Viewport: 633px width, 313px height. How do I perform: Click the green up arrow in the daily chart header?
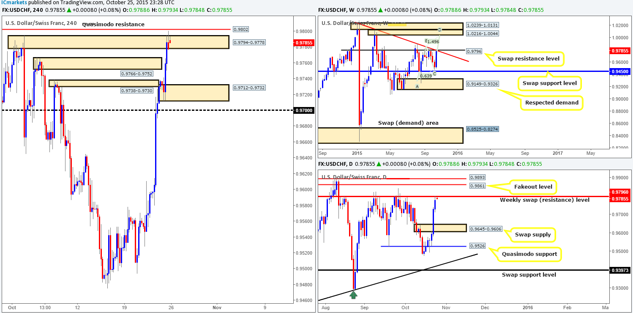[379, 164]
